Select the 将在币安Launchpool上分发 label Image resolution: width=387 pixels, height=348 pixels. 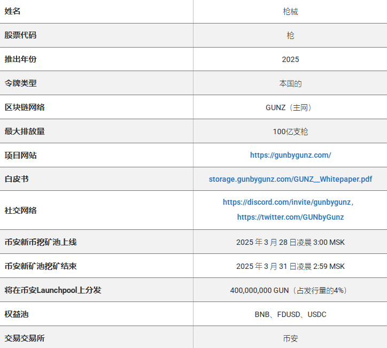tap(53, 290)
